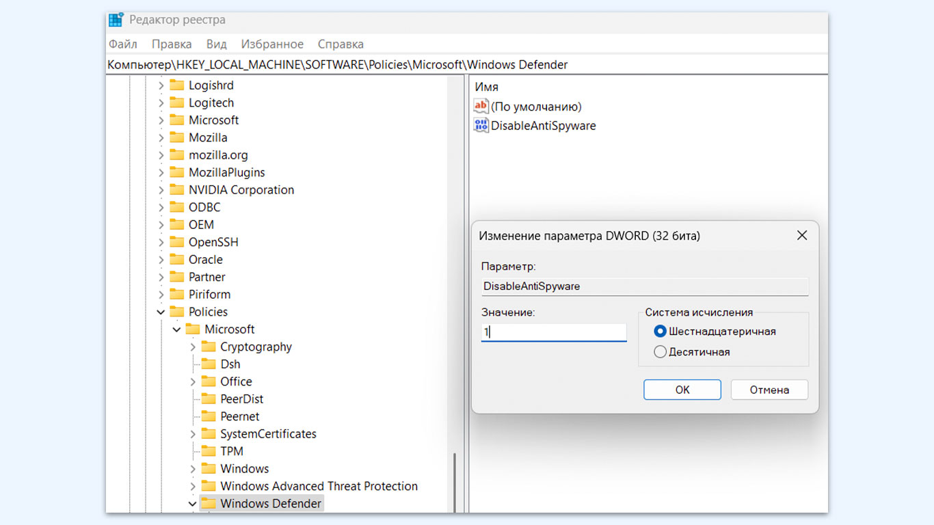The image size is (934, 525).
Task: Select the Windows Advanced Threat Protection key
Action: click(319, 486)
